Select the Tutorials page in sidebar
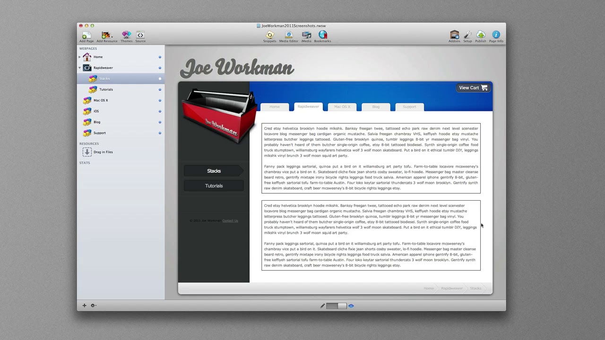This screenshot has width=605, height=340. (x=121, y=89)
